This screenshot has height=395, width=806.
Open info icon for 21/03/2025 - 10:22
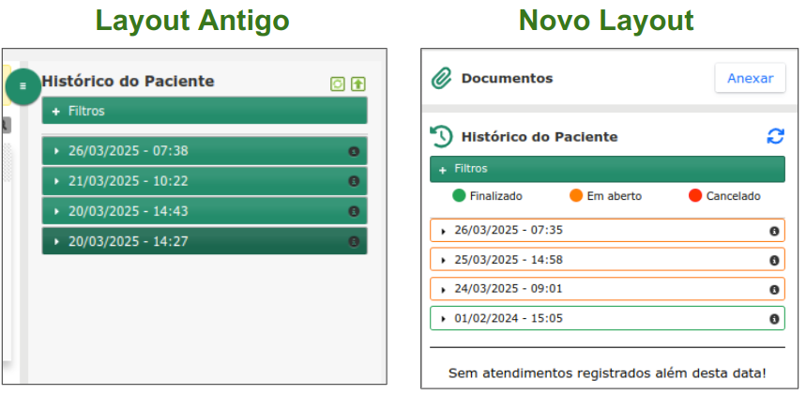pos(354,181)
